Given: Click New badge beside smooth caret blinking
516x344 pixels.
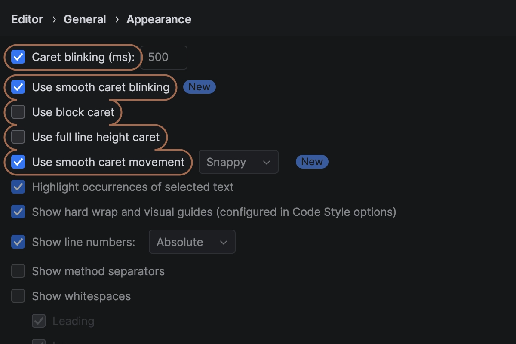Looking at the screenshot, I should pos(199,87).
